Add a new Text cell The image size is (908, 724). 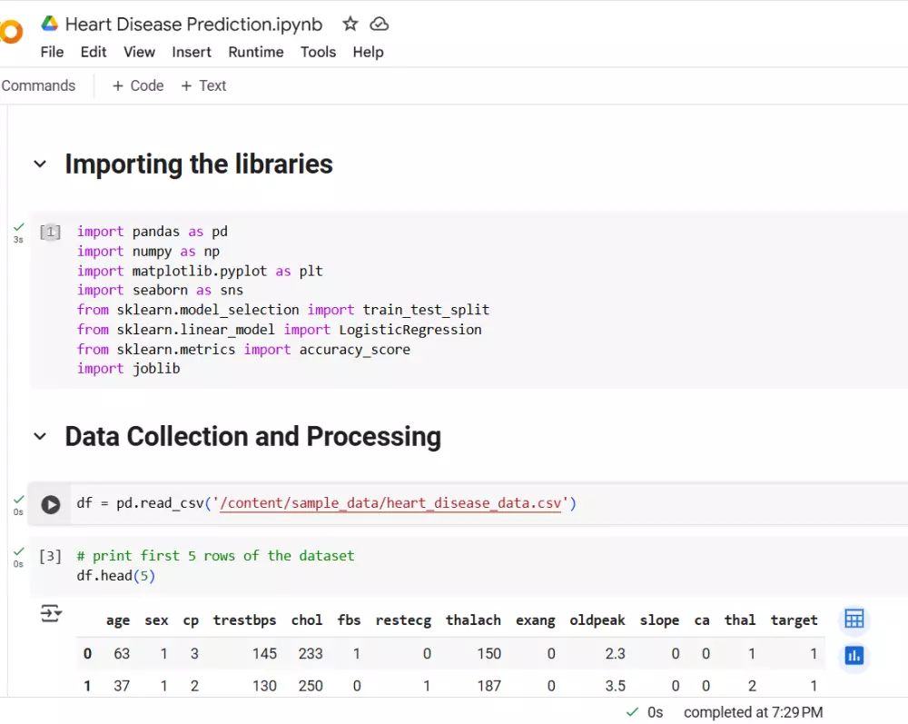203,85
